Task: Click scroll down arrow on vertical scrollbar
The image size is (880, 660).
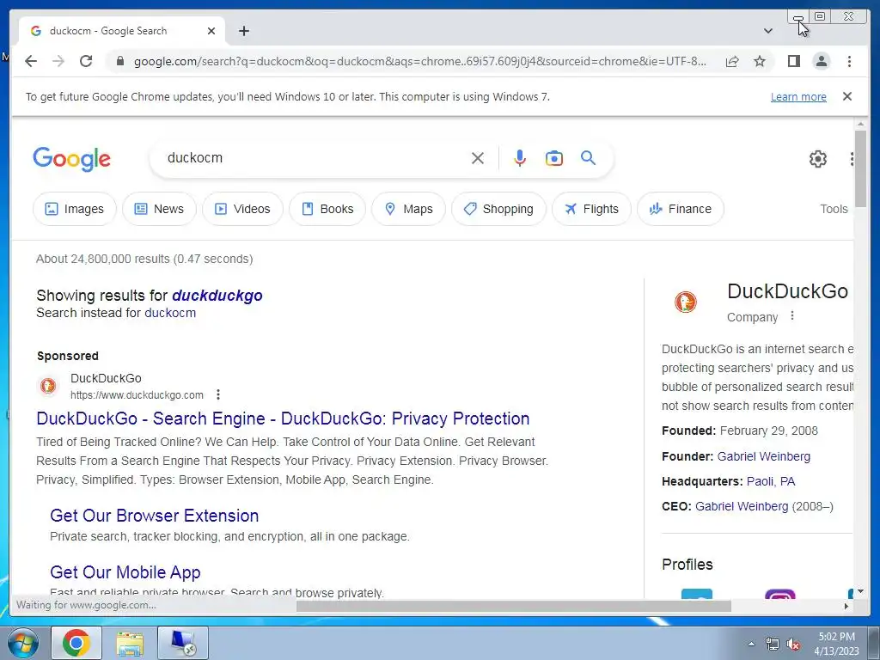Action: coord(860,591)
